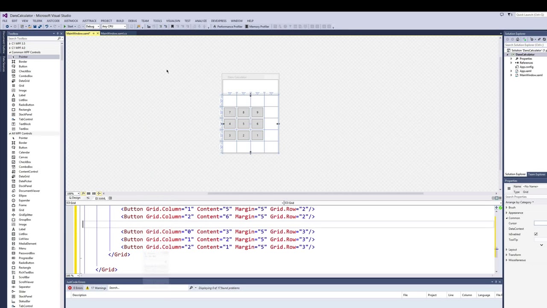Viewport: 547px width, 308px height.
Task: Select the ScrollViewer control in toolbox
Action: [26, 282]
